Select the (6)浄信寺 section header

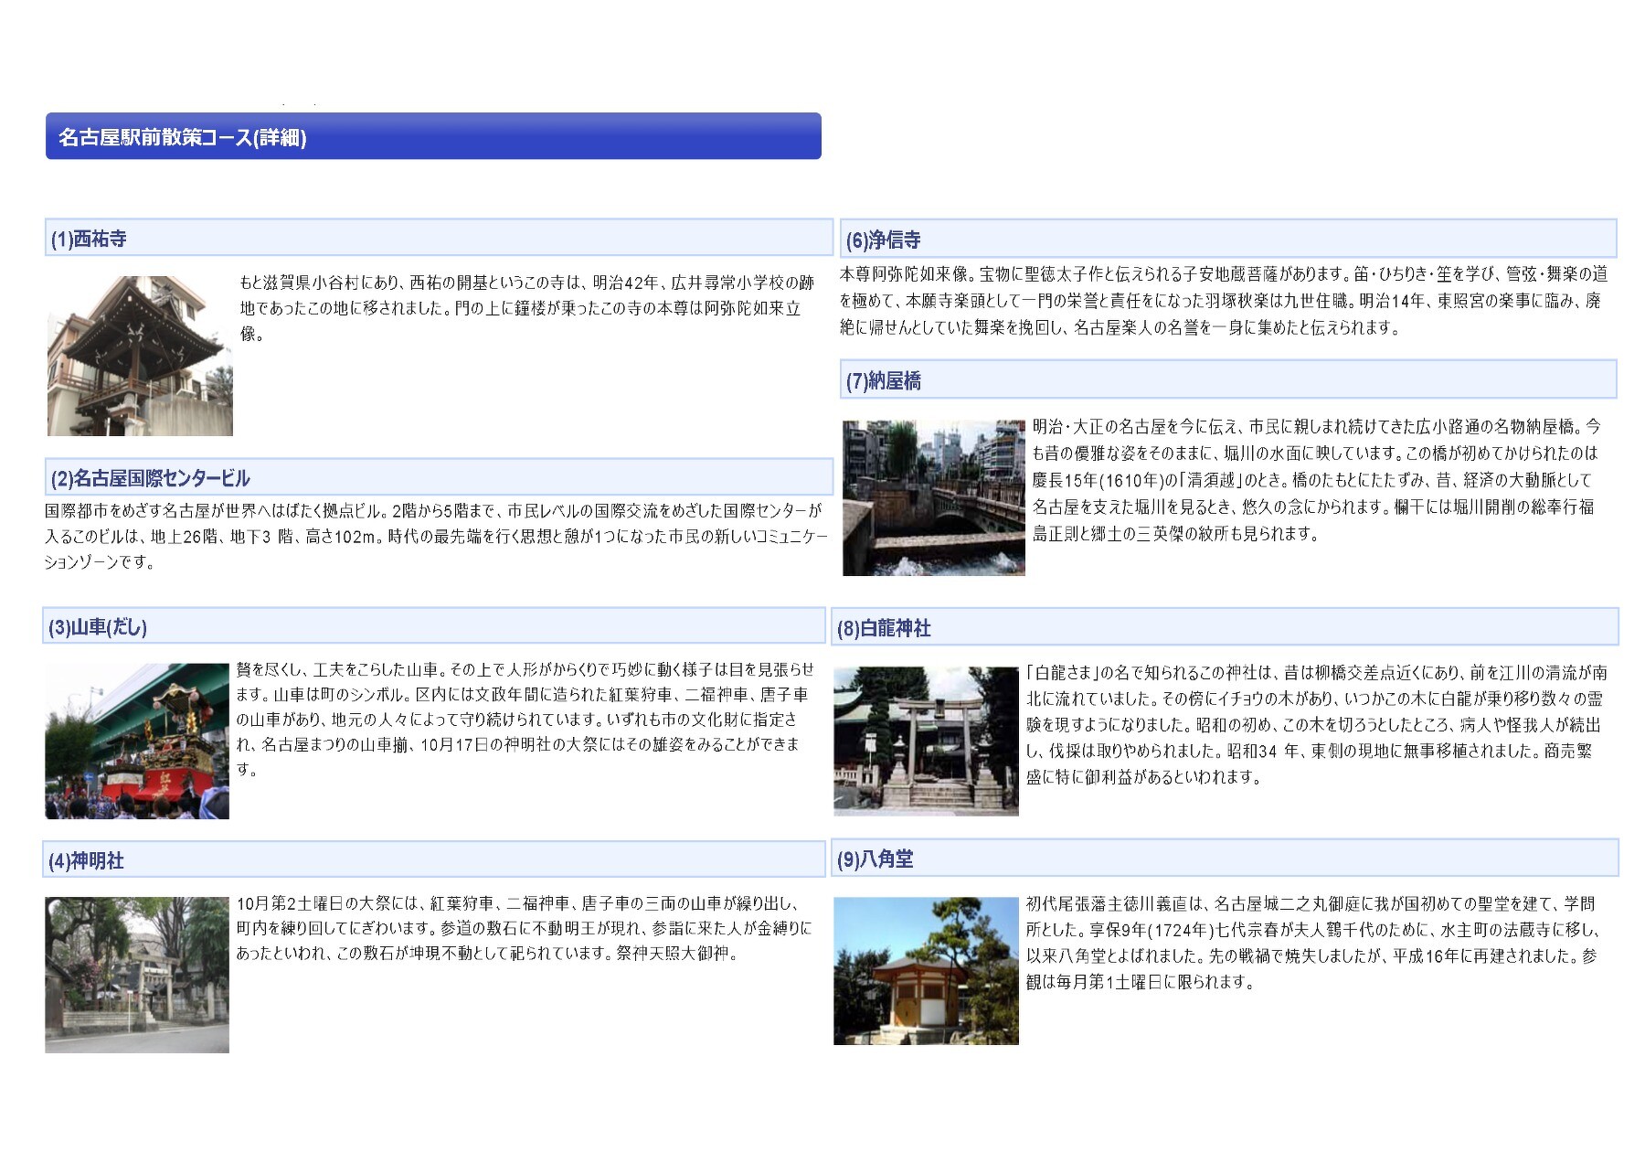(x=1228, y=239)
